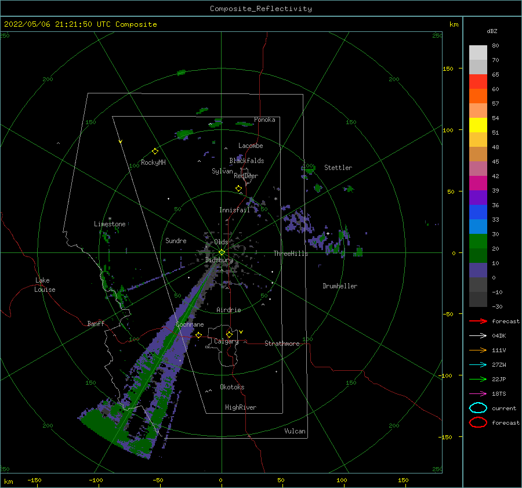Select the bright green swatch below 30
Viewport: 522px width, 488px height.
478,241
